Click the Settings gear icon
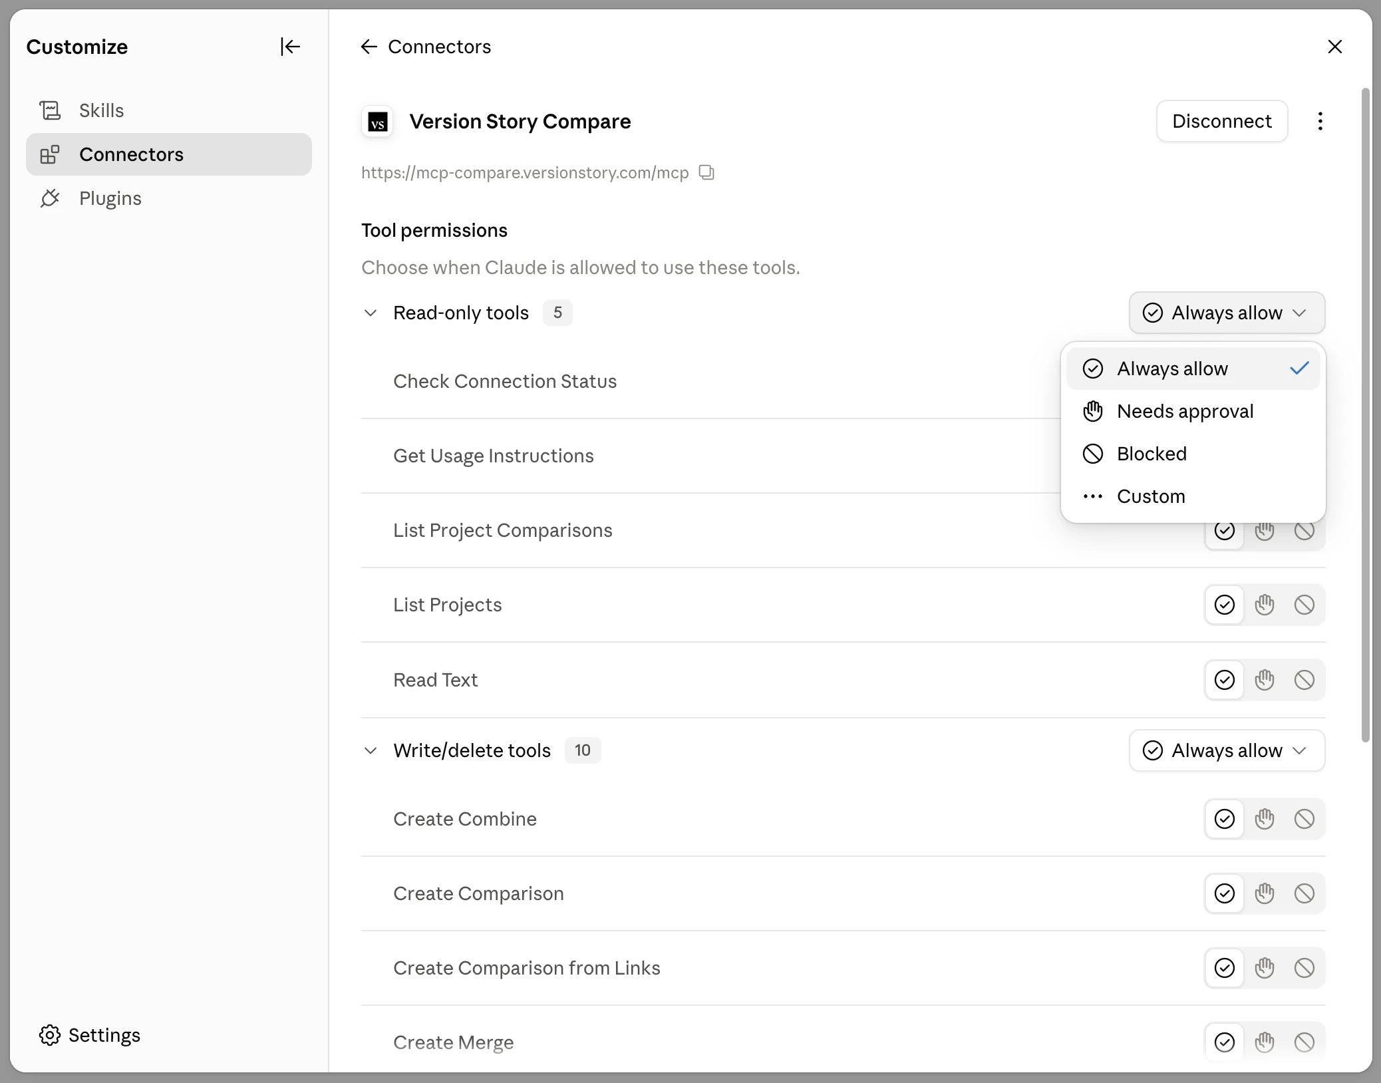The width and height of the screenshot is (1381, 1083). [50, 1035]
